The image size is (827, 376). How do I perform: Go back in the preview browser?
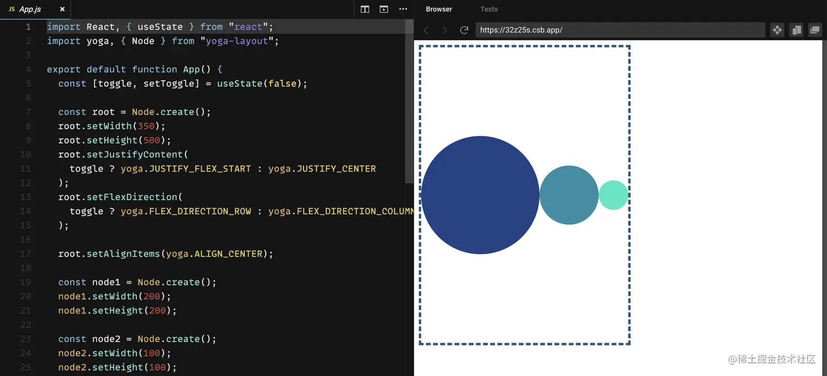click(x=426, y=30)
